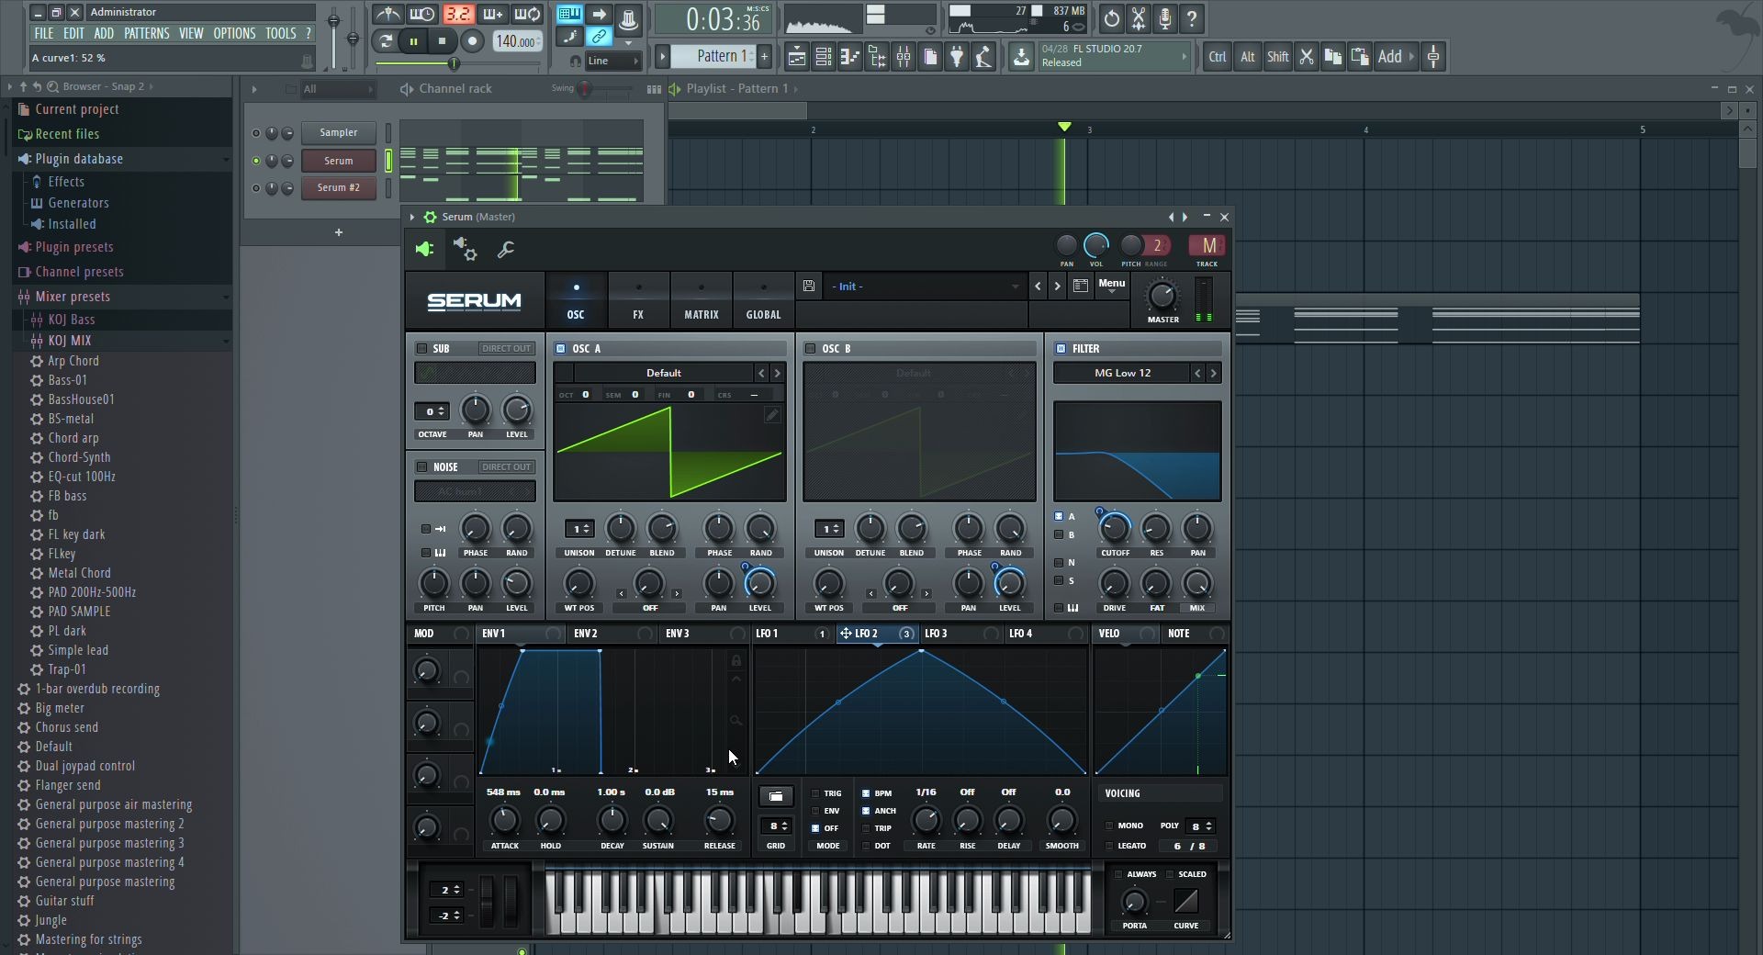This screenshot has height=955, width=1763.
Task: Toggle pattern/song mode button
Action: (x=386, y=41)
